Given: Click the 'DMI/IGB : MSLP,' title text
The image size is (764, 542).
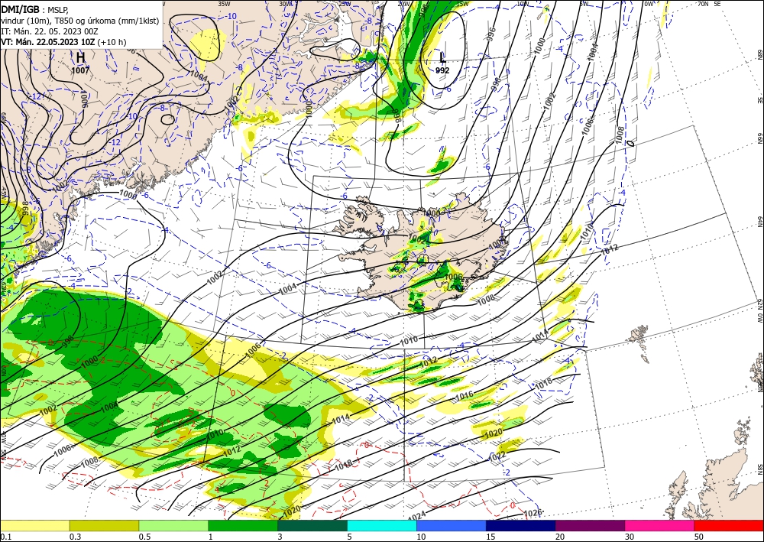Looking at the screenshot, I should click(x=35, y=8).
